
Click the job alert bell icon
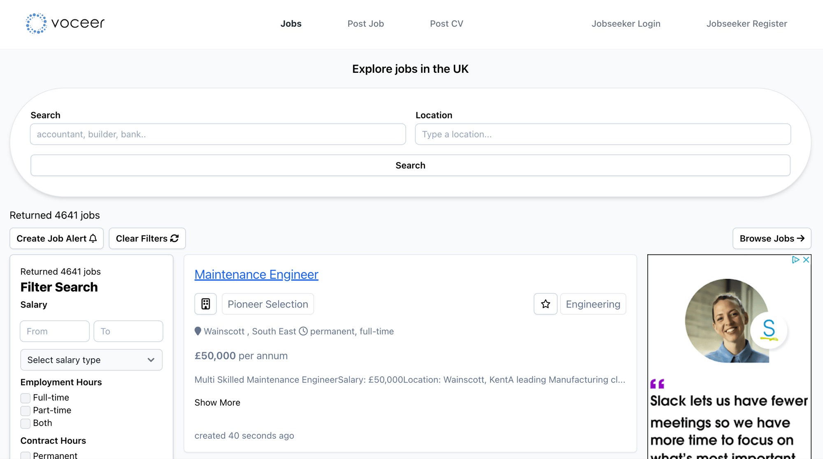pos(93,238)
